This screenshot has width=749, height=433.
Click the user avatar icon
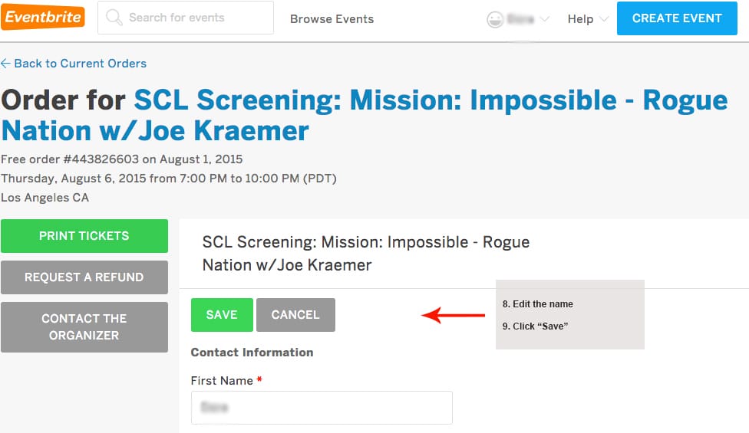coord(495,19)
